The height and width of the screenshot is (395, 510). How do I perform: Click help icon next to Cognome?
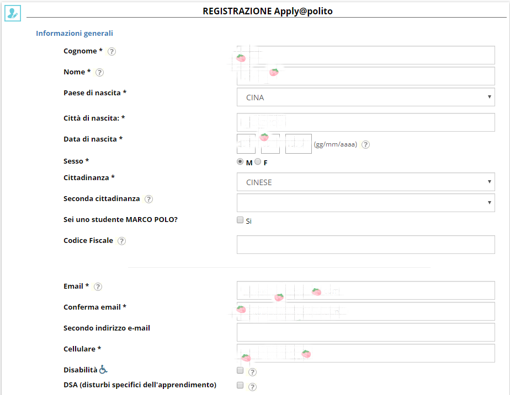111,52
